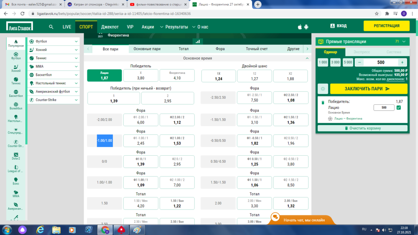Open the Лацио – Фиорентина match link

pyautogui.click(x=348, y=119)
